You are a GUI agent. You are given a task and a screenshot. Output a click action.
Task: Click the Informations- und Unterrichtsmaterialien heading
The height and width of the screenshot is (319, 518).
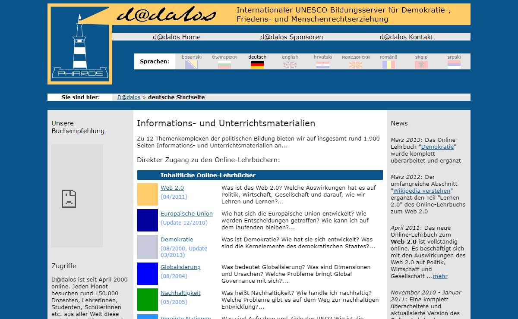coord(226,123)
